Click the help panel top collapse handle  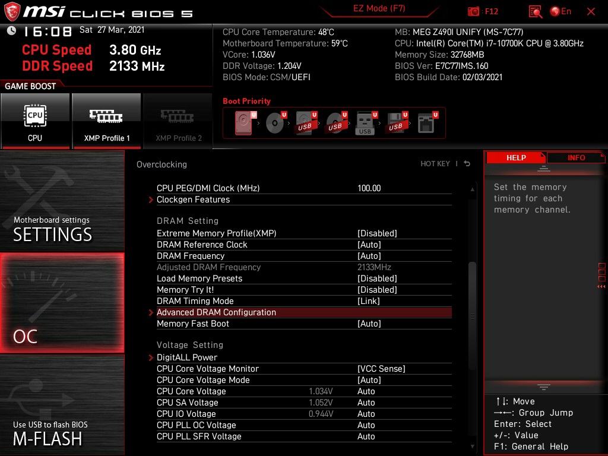tap(544, 169)
